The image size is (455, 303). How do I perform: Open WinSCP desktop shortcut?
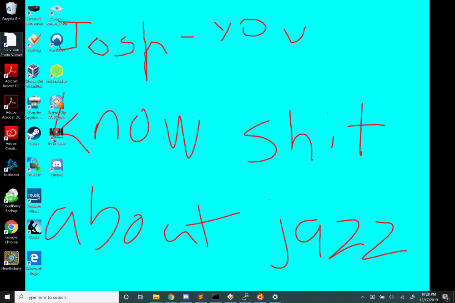34,167
